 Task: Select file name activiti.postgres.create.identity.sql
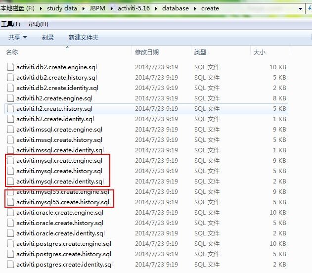[x=64, y=265]
